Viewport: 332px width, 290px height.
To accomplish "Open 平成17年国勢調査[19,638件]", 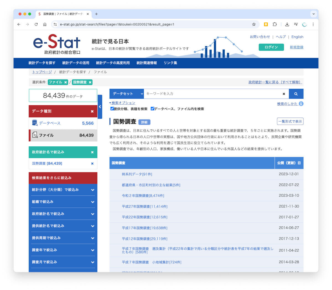I will (145, 228).
